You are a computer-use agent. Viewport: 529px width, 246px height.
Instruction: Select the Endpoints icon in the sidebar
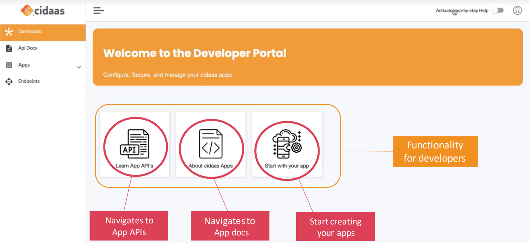pyautogui.click(x=9, y=81)
